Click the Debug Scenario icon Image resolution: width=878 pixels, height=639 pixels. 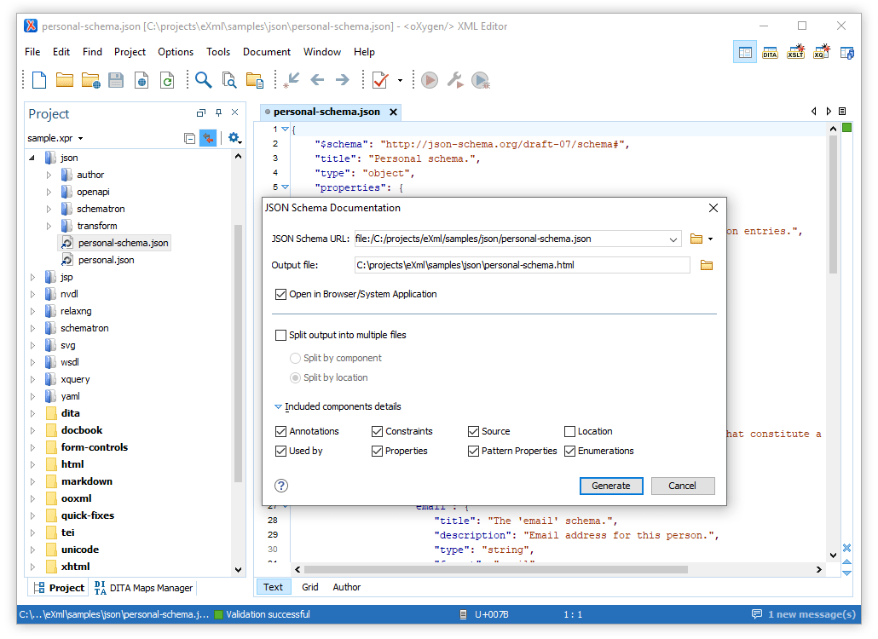[x=481, y=81]
